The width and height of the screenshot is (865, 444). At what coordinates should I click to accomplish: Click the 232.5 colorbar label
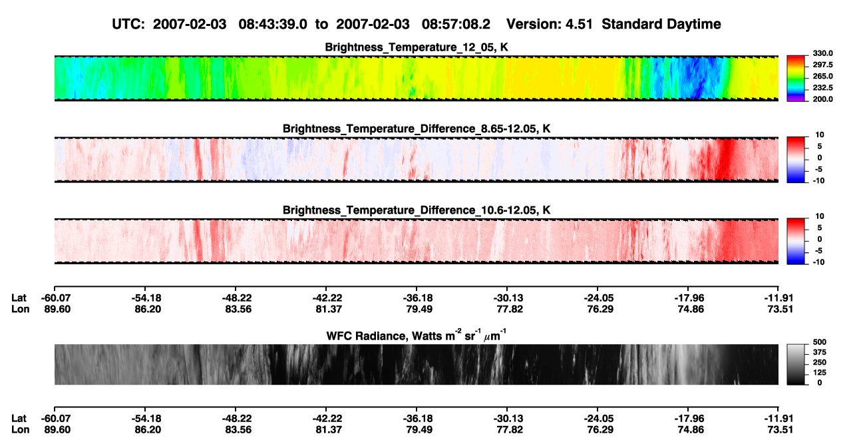[x=823, y=87]
